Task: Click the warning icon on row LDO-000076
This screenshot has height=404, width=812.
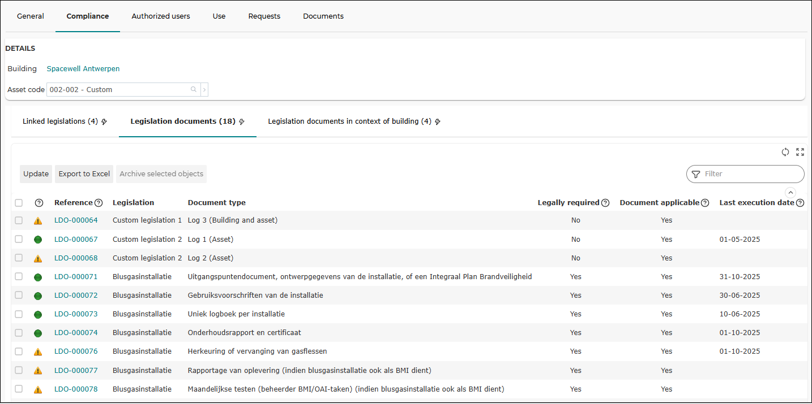Action: coord(38,352)
